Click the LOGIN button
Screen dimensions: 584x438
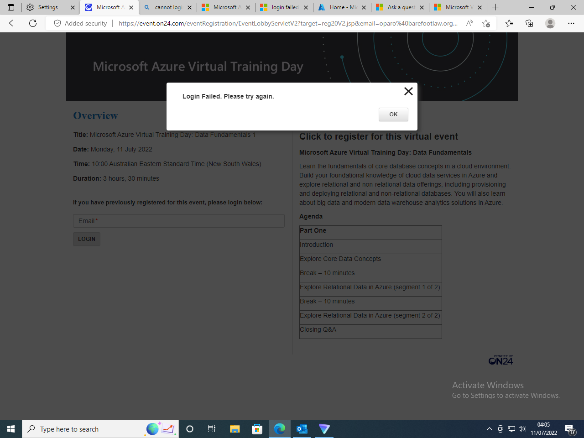(87, 239)
